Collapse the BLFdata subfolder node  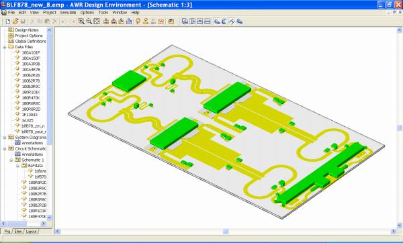pyautogui.click(x=17, y=166)
